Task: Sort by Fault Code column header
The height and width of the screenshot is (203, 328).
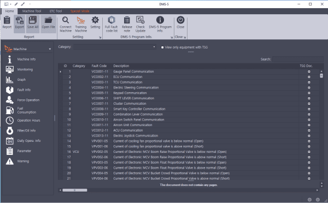Action: 99,66
